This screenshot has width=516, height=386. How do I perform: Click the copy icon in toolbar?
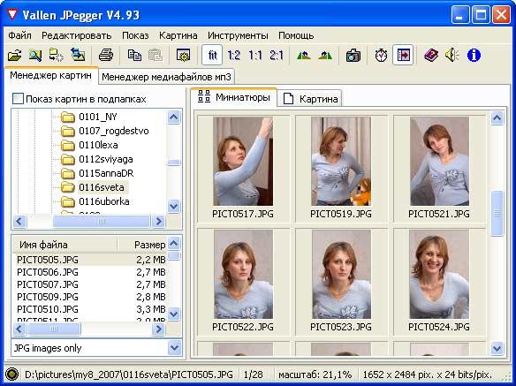pyautogui.click(x=134, y=55)
